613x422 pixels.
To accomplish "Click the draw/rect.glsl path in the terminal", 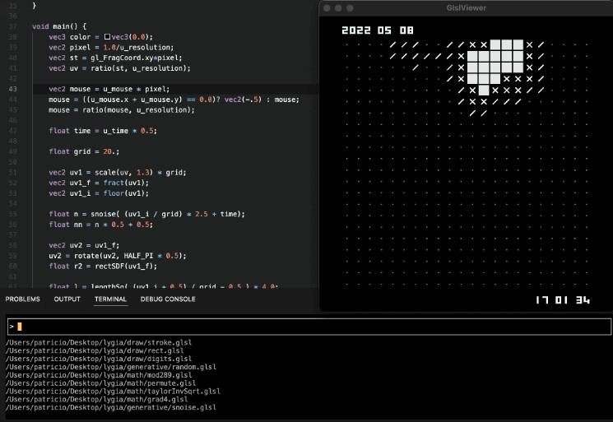I will [95, 351].
